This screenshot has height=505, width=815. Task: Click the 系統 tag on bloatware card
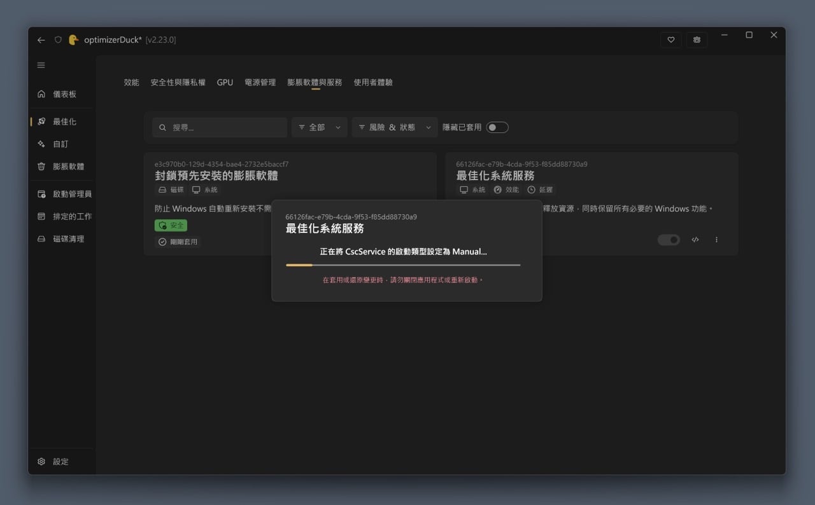205,190
